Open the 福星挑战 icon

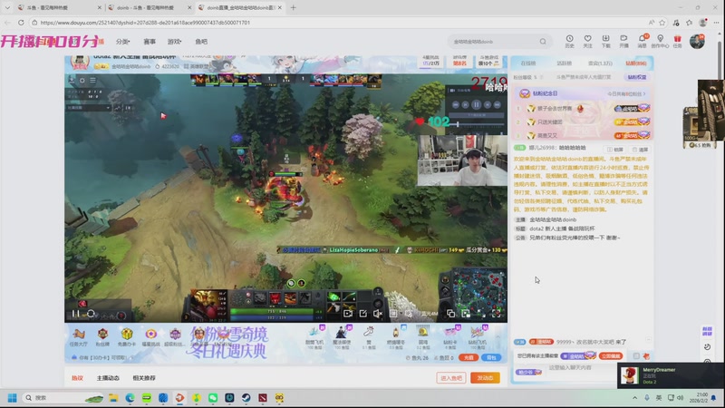pos(150,336)
